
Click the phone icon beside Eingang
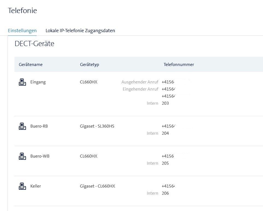coord(22,82)
